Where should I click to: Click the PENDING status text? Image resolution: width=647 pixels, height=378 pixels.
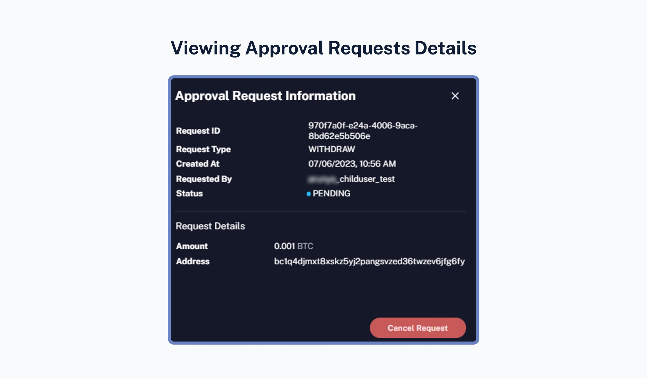click(x=331, y=193)
